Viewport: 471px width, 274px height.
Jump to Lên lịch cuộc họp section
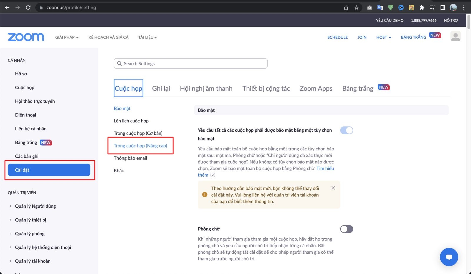(x=131, y=121)
